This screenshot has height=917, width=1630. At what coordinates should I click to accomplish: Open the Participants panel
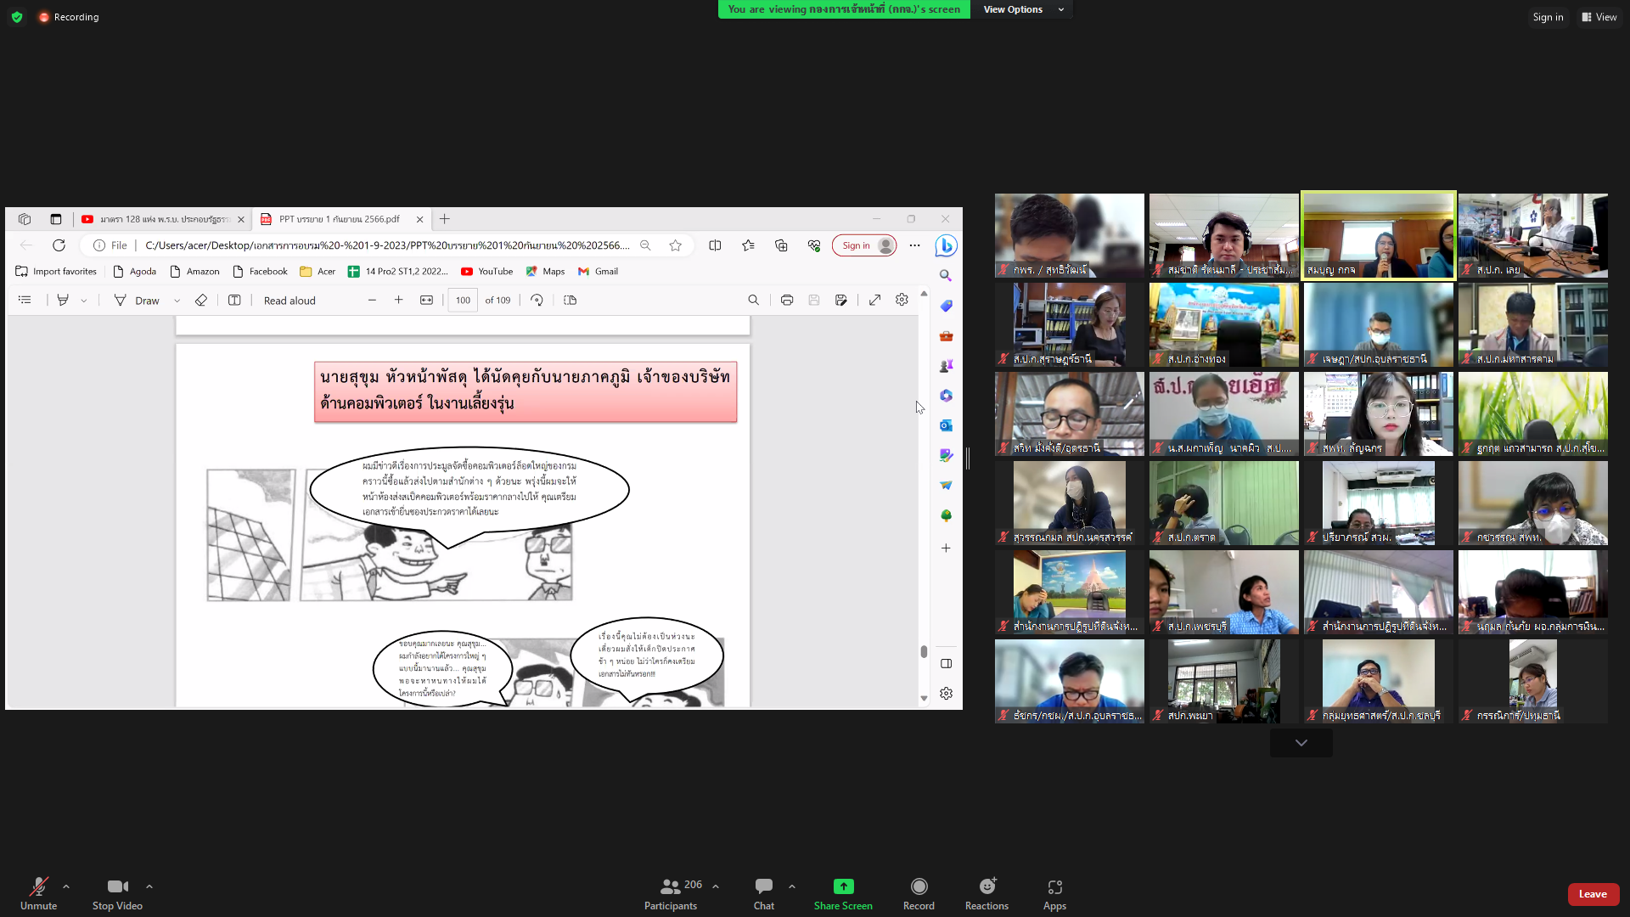coord(671,894)
